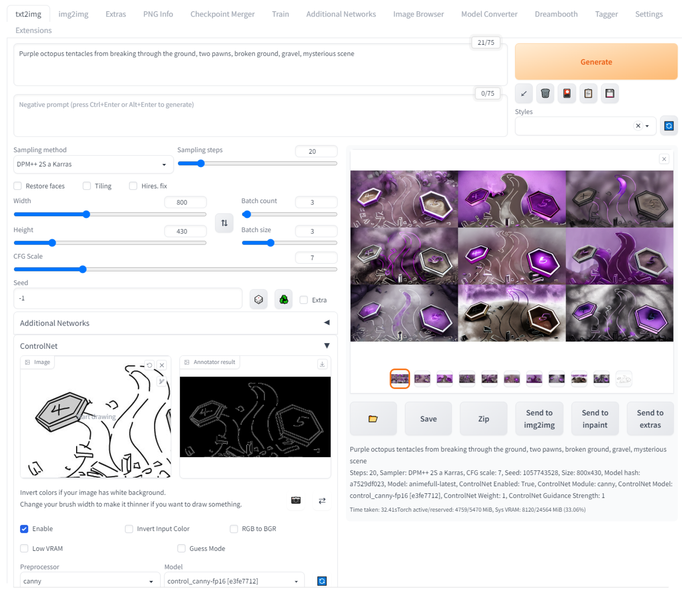Screen dimensions: 682x589
Task: Toggle the Hires. fix checkbox
Action: [133, 186]
